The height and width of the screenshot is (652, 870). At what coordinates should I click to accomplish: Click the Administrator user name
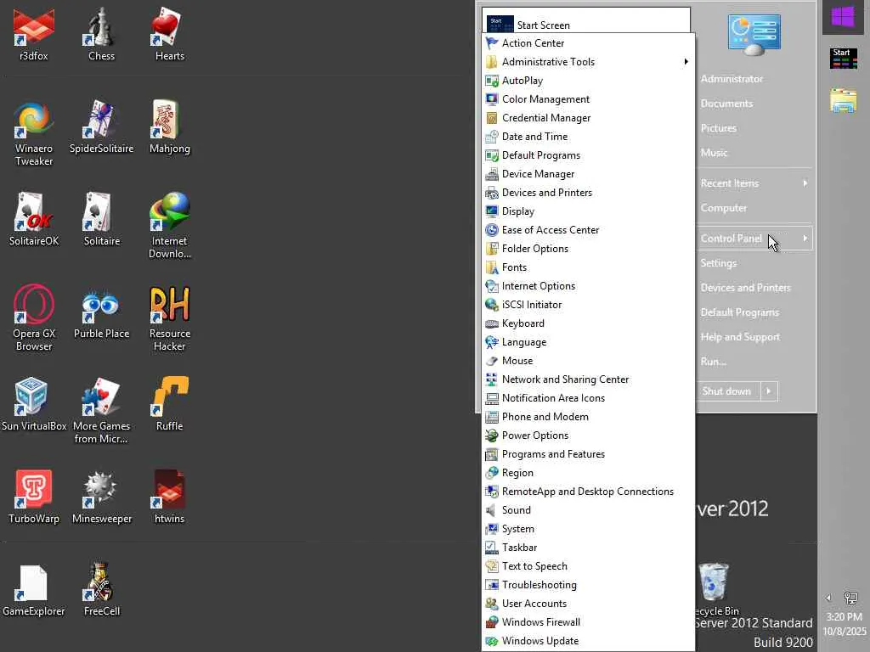click(732, 79)
